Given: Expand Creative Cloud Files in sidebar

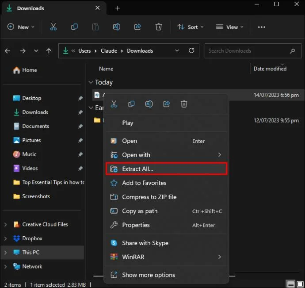Looking at the screenshot, I should click(x=6, y=225).
